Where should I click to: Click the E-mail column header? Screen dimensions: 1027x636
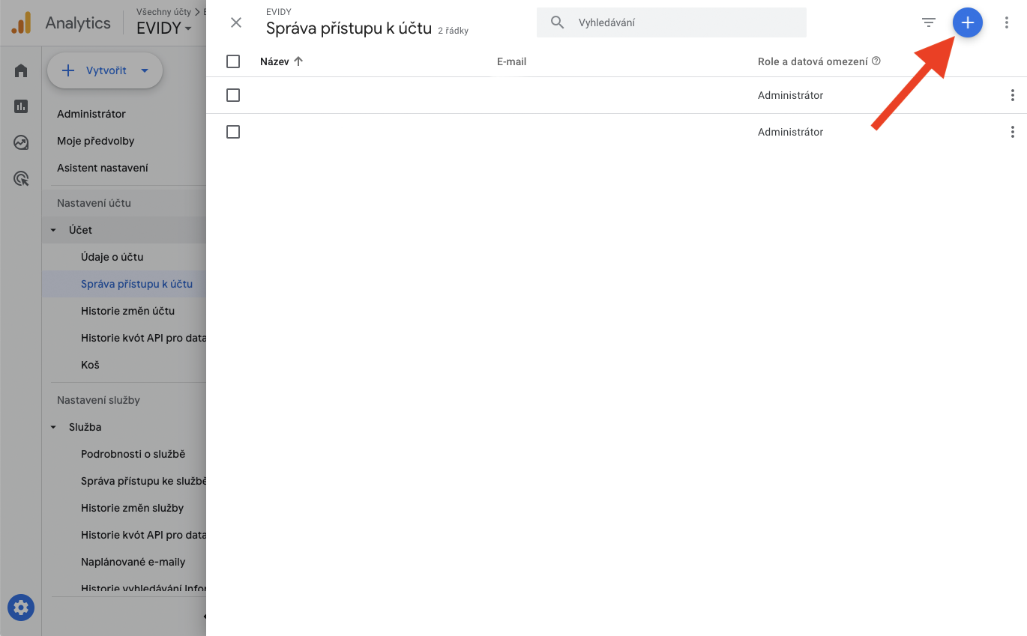[511, 61]
